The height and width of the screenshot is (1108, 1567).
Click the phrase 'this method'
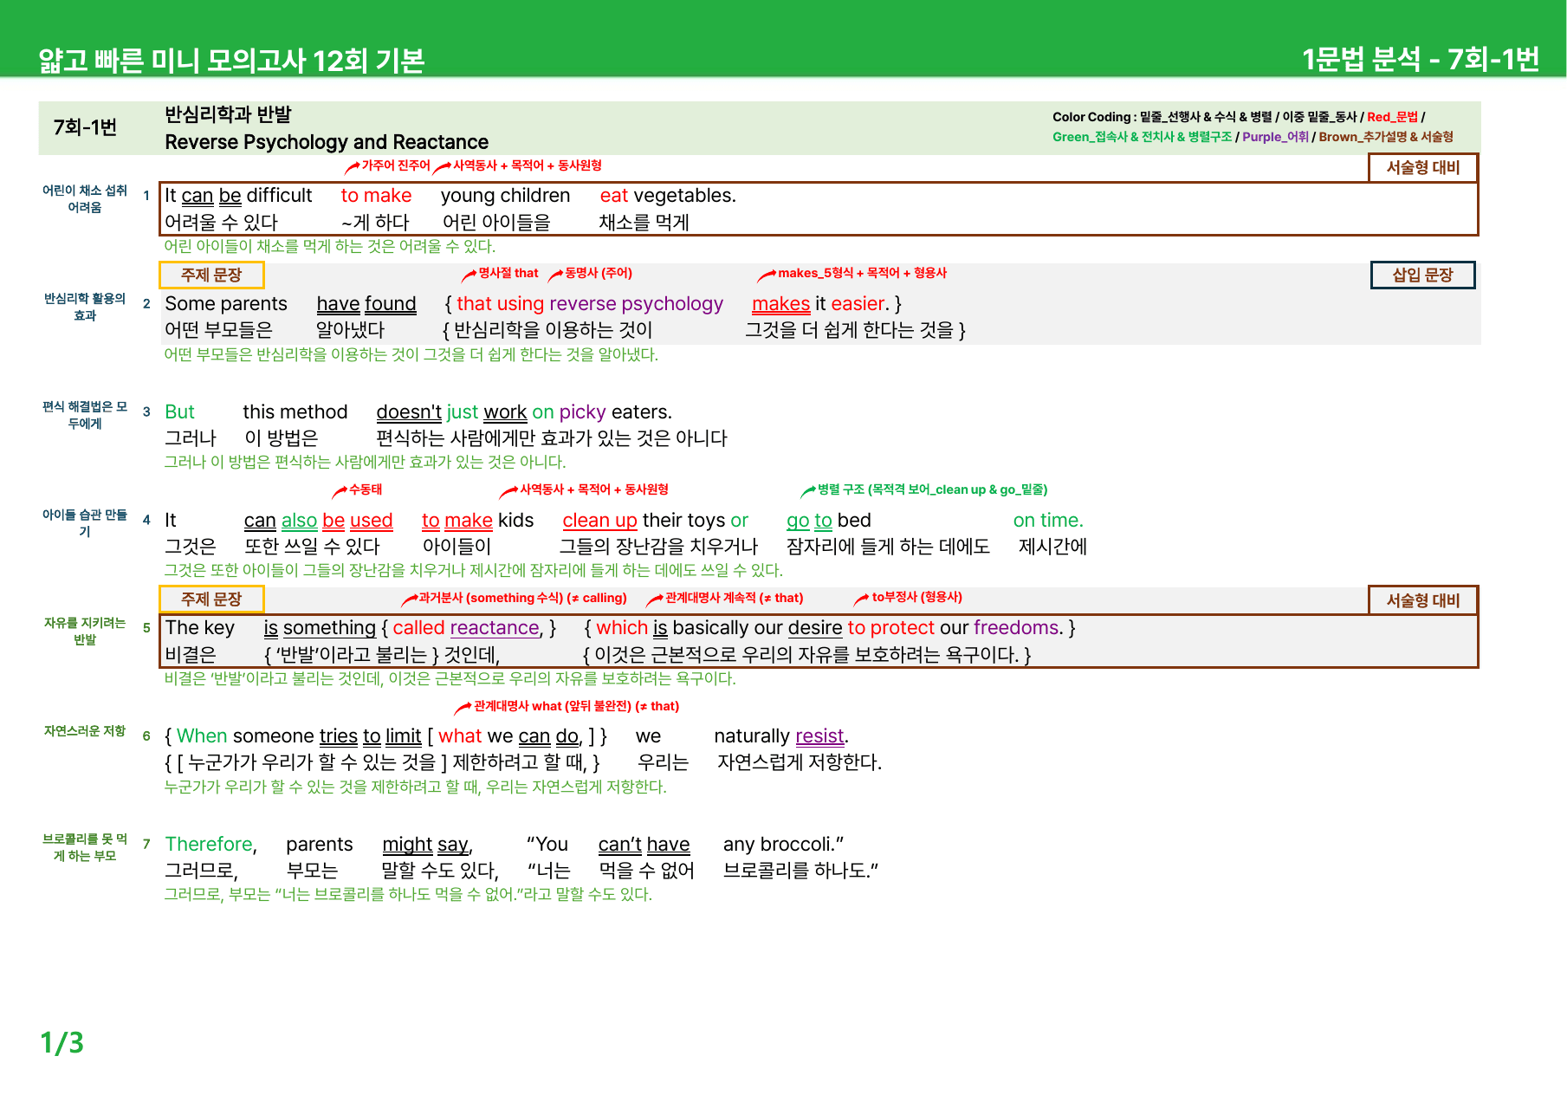(x=295, y=412)
